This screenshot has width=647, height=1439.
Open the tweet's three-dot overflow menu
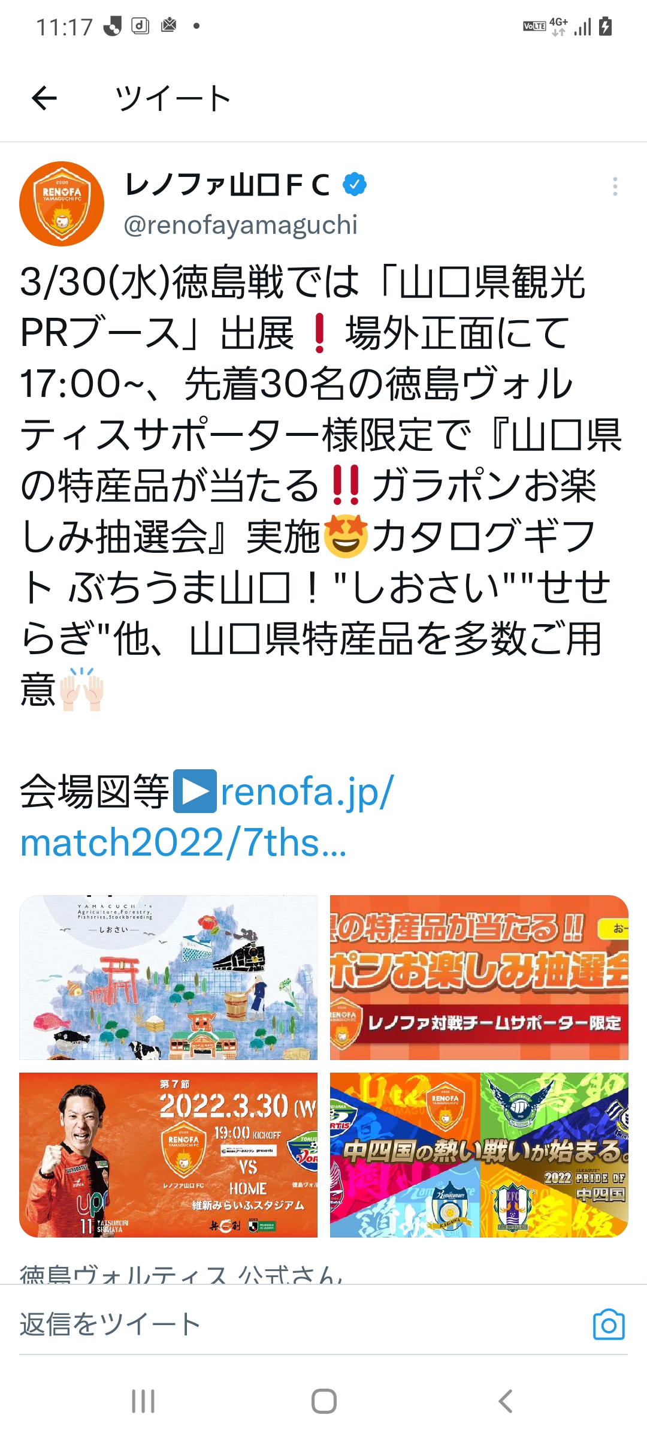615,186
